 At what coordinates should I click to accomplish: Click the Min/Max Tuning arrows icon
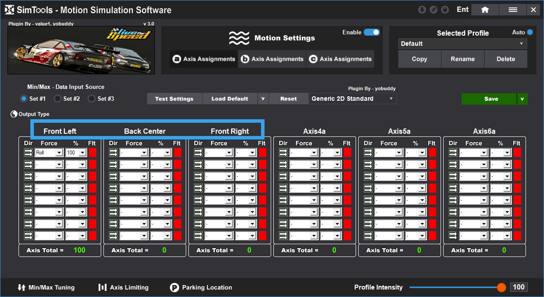(22, 288)
